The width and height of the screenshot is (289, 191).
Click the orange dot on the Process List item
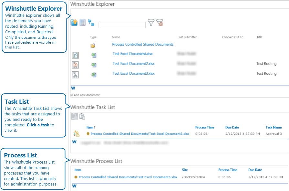click(x=76, y=177)
